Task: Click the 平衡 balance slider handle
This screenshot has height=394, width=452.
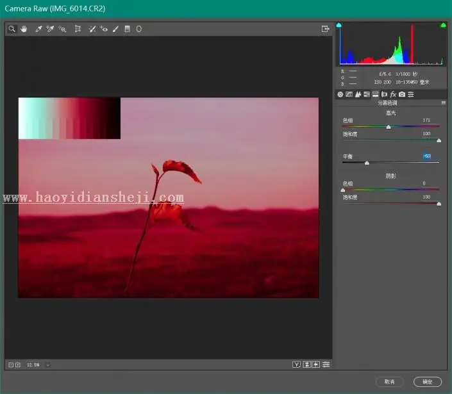Action: point(367,163)
